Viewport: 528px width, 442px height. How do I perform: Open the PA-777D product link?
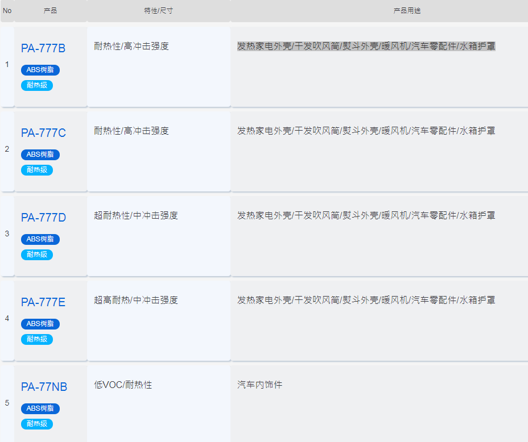pyautogui.click(x=43, y=218)
